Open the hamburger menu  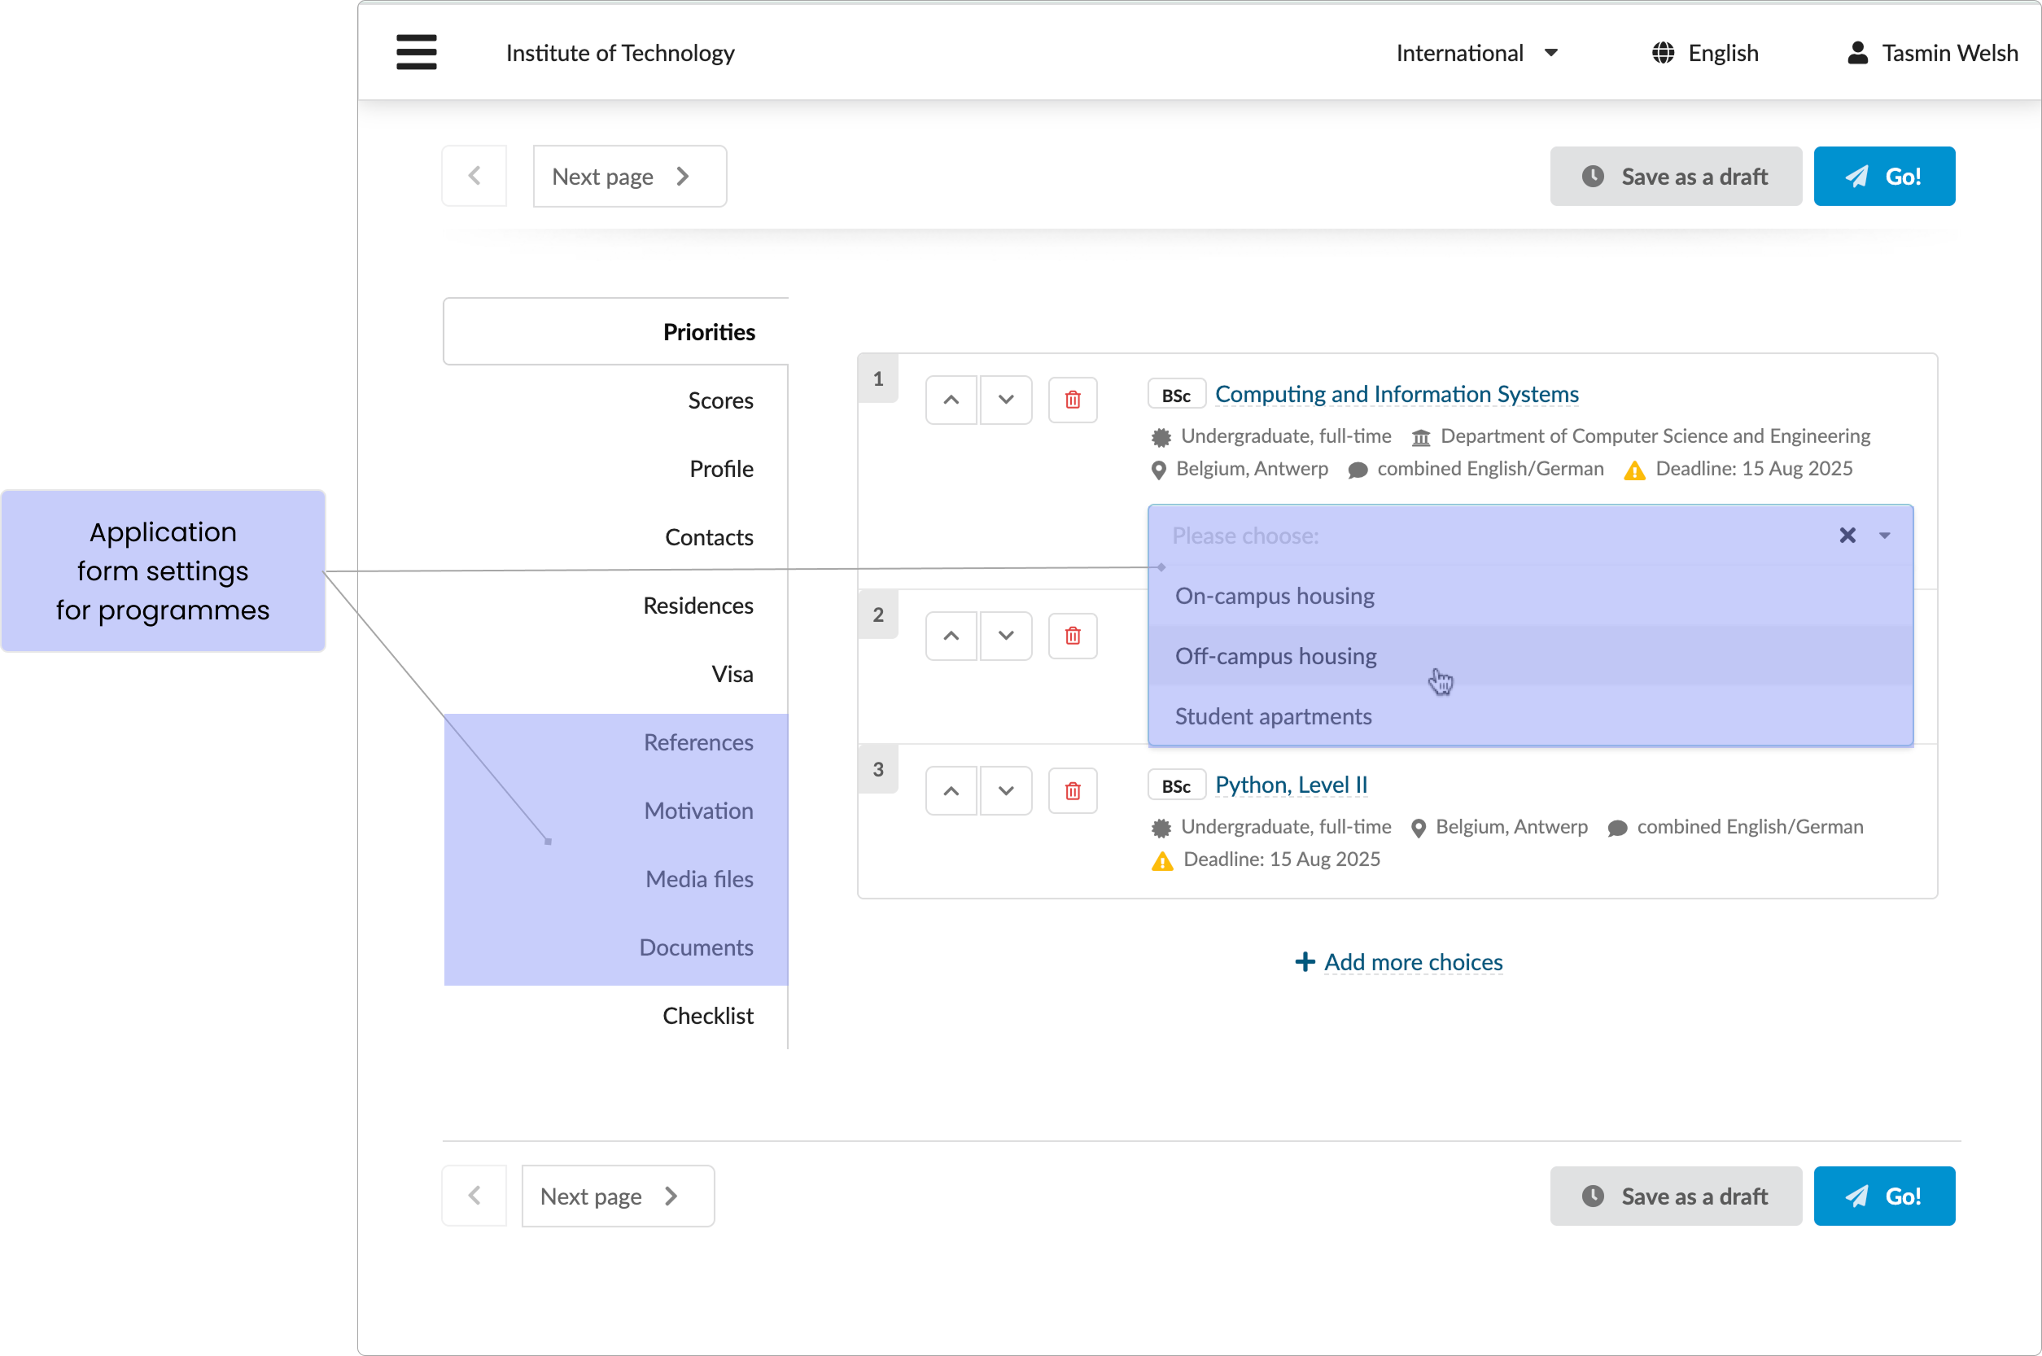tap(416, 52)
